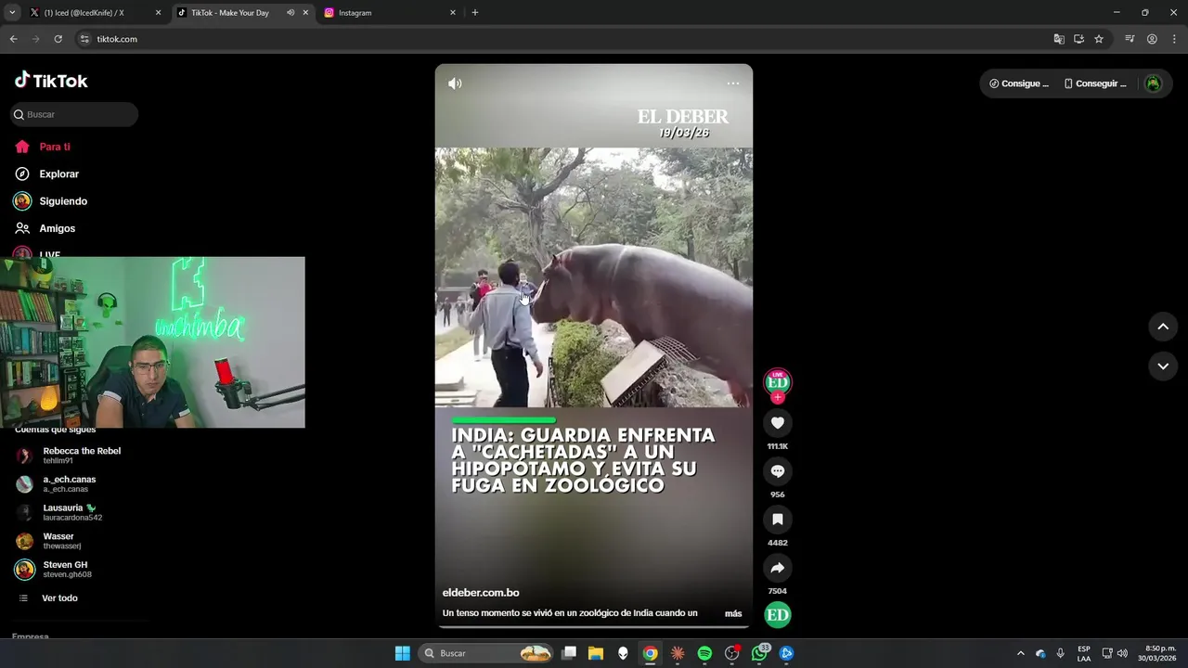Open the three-dot video options menu

(733, 83)
